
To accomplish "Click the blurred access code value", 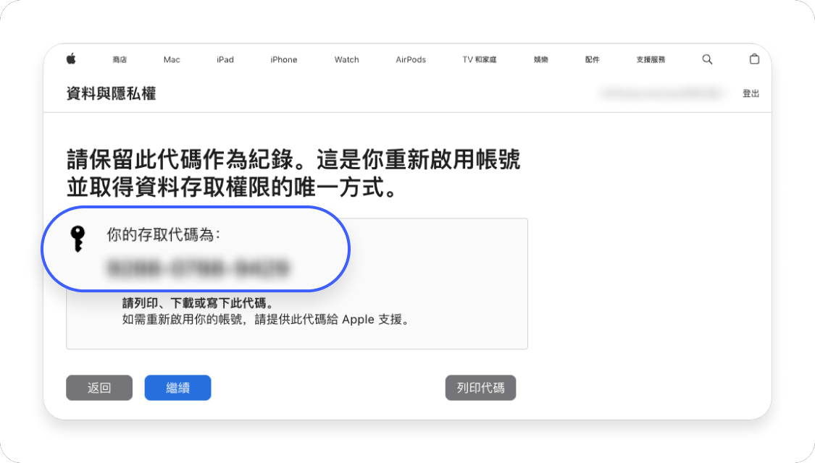I will [x=198, y=268].
